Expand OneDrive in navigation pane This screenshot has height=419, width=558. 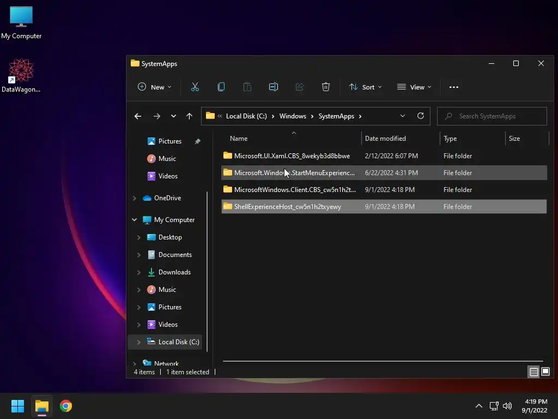click(135, 198)
